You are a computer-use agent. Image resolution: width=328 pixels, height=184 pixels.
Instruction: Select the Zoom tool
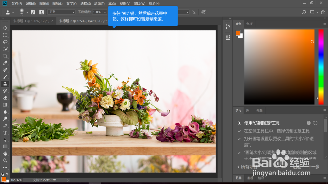[x=5, y=160]
